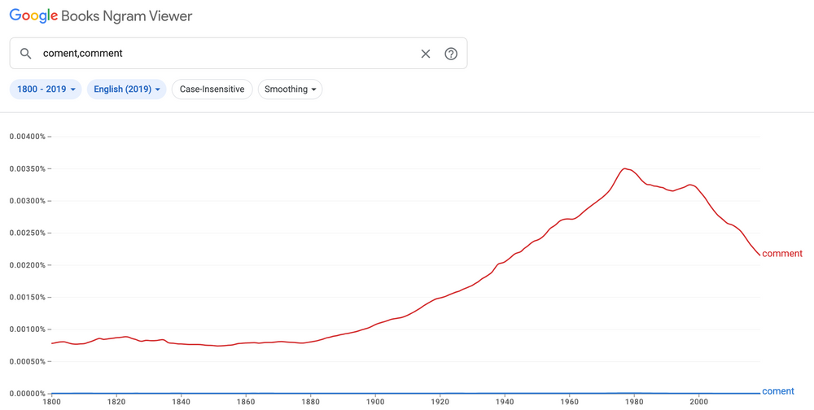
Task: Click the 2000 year axis label
Action: (698, 401)
